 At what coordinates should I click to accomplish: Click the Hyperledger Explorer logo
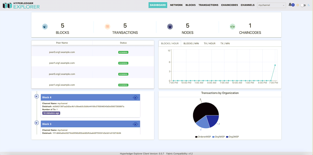(21, 5)
